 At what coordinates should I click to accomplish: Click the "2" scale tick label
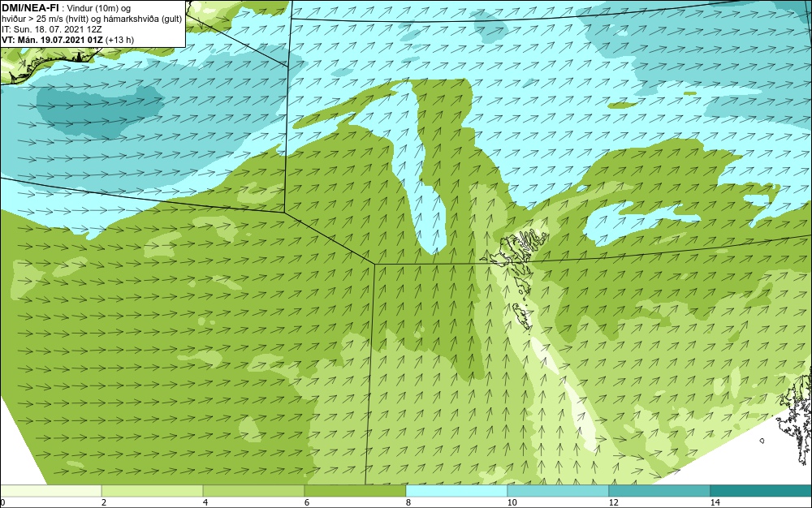(x=104, y=502)
